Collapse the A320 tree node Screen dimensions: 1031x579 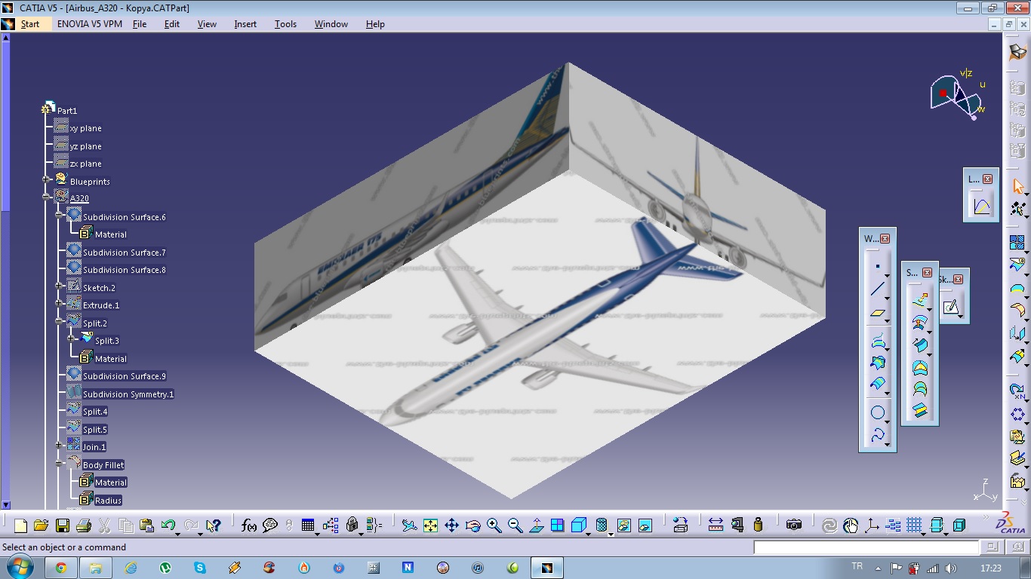47,198
